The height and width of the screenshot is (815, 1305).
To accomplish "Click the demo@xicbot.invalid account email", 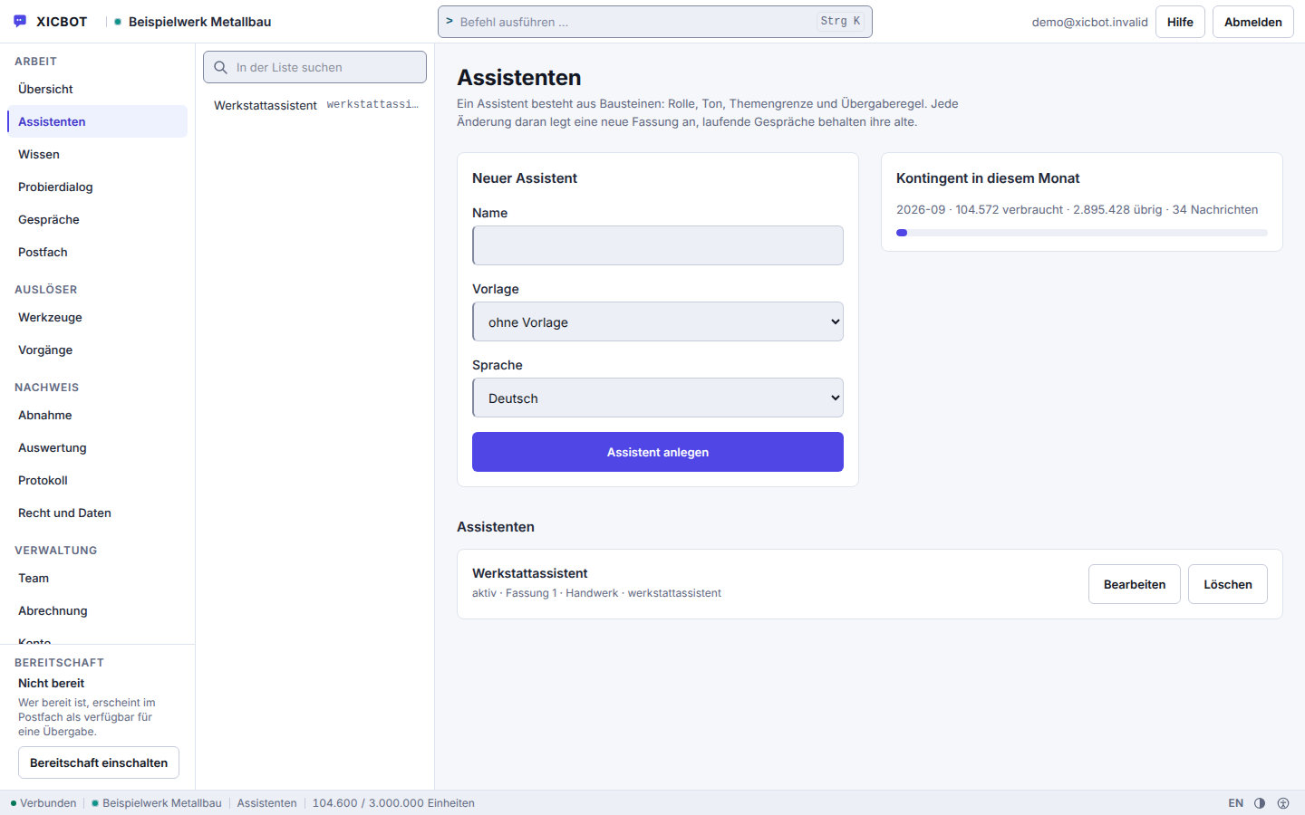I will [x=1090, y=22].
